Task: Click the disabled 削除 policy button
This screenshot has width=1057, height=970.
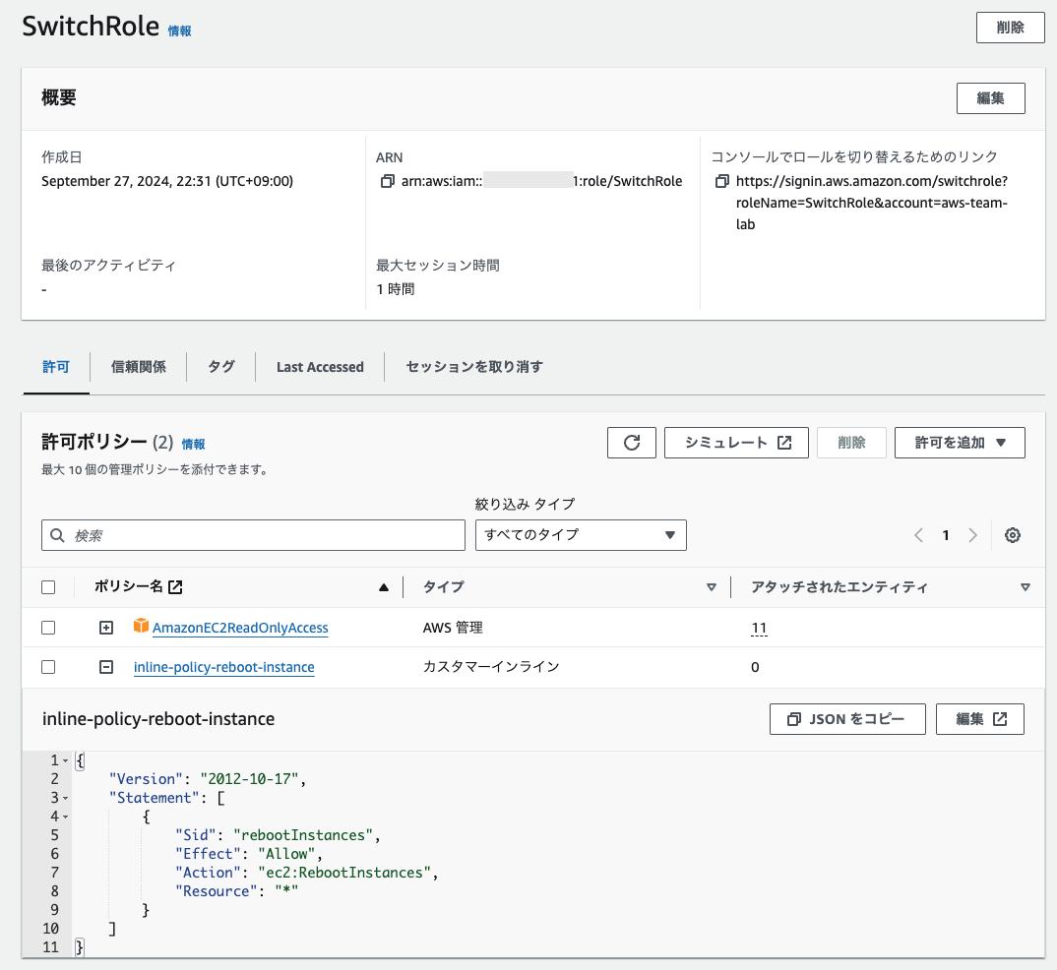Action: (x=851, y=443)
